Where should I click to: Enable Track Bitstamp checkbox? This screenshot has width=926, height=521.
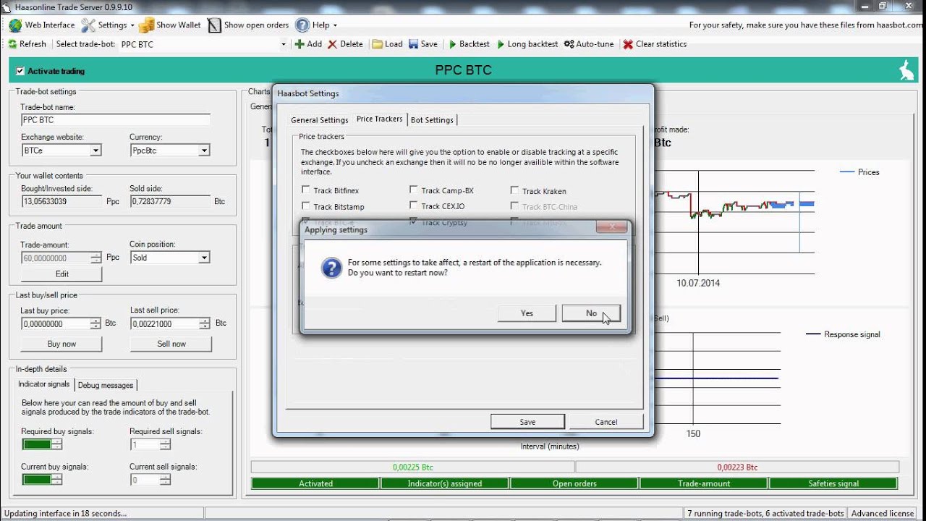306,206
